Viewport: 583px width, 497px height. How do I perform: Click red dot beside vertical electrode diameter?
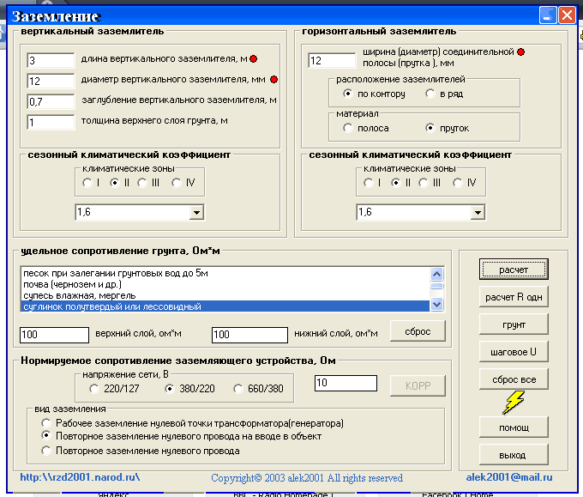pyautogui.click(x=274, y=79)
